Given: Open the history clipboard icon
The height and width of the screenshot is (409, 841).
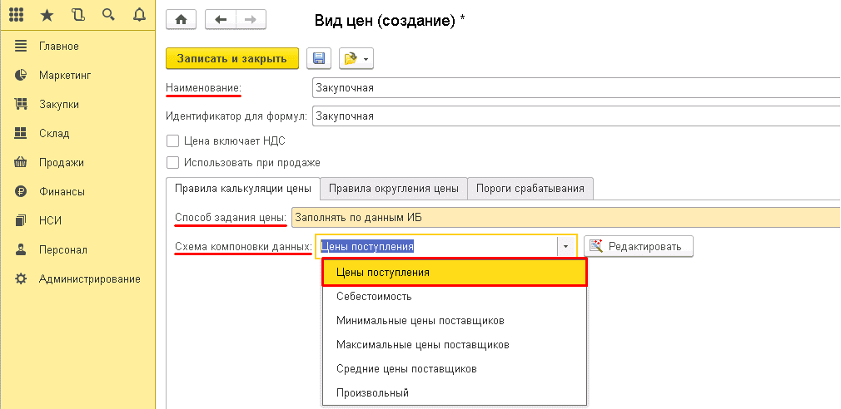Looking at the screenshot, I should 78,14.
